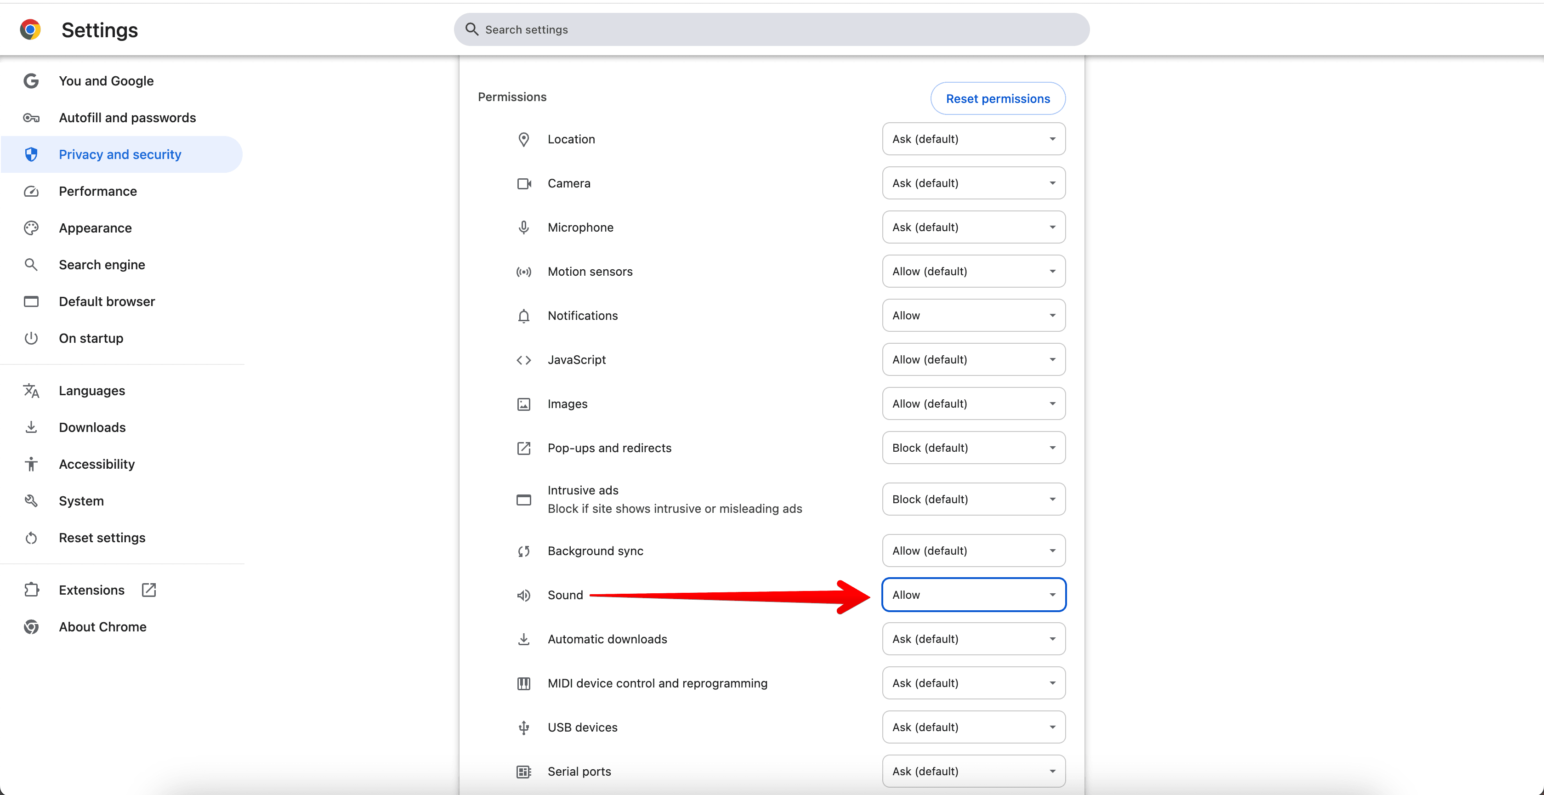Click the magnifier icon in search bar
The width and height of the screenshot is (1544, 795).
point(472,29)
